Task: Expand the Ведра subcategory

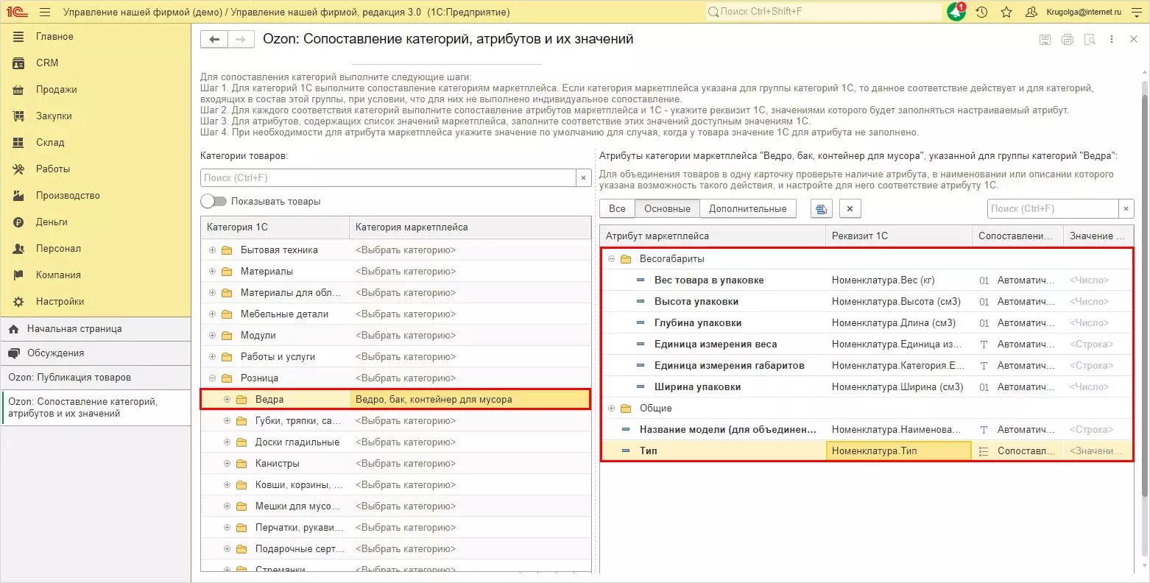Action: pos(227,400)
